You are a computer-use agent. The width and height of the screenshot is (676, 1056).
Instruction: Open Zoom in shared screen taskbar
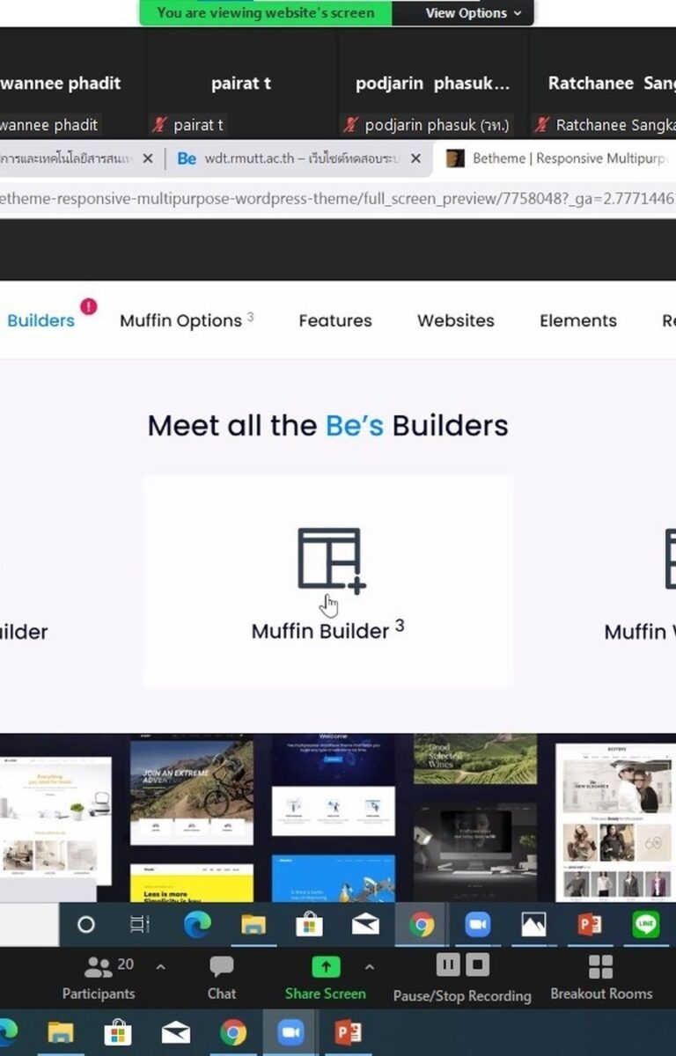(x=477, y=925)
